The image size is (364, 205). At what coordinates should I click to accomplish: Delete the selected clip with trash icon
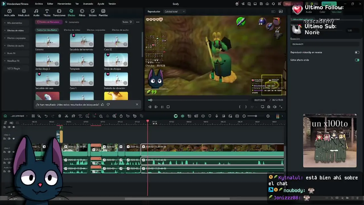[60, 116]
